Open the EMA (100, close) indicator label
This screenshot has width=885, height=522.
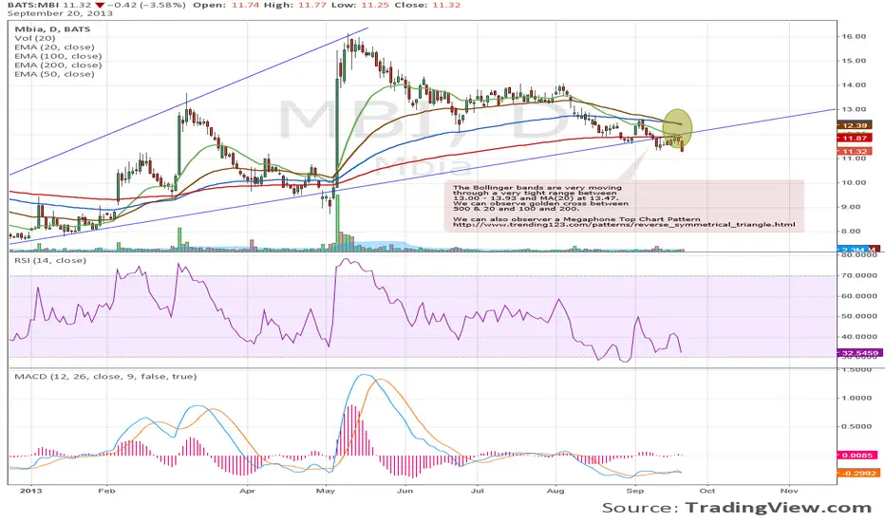tap(58, 56)
